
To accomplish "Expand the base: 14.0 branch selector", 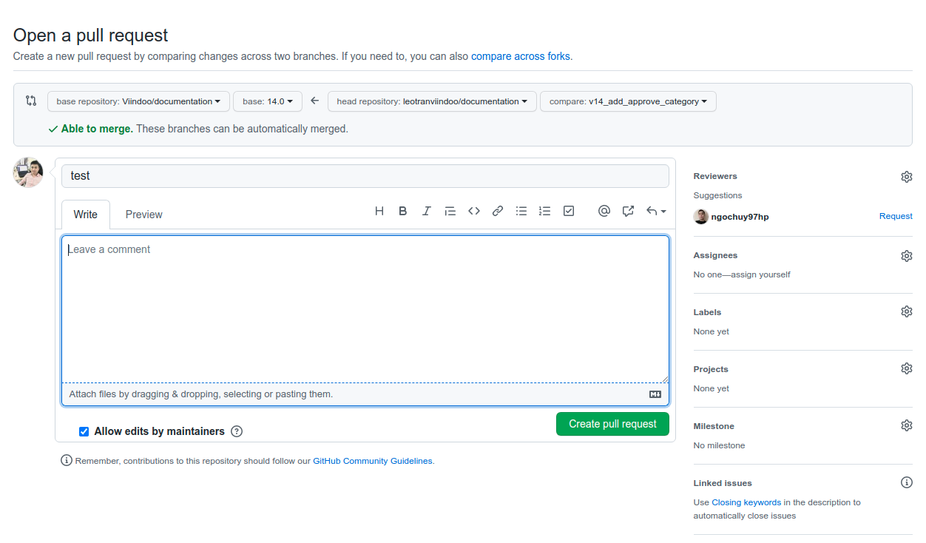I will (268, 101).
